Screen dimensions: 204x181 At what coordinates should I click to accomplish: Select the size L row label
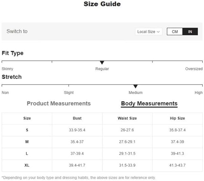(x=27, y=153)
